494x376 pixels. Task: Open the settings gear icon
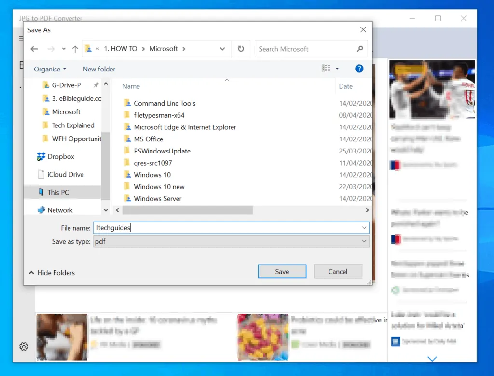point(24,347)
